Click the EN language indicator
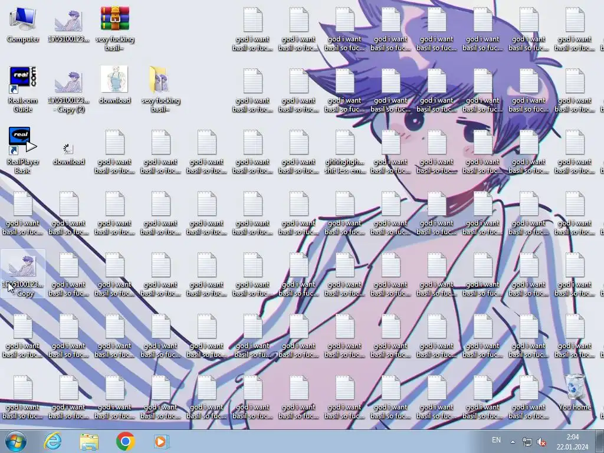 496,440
